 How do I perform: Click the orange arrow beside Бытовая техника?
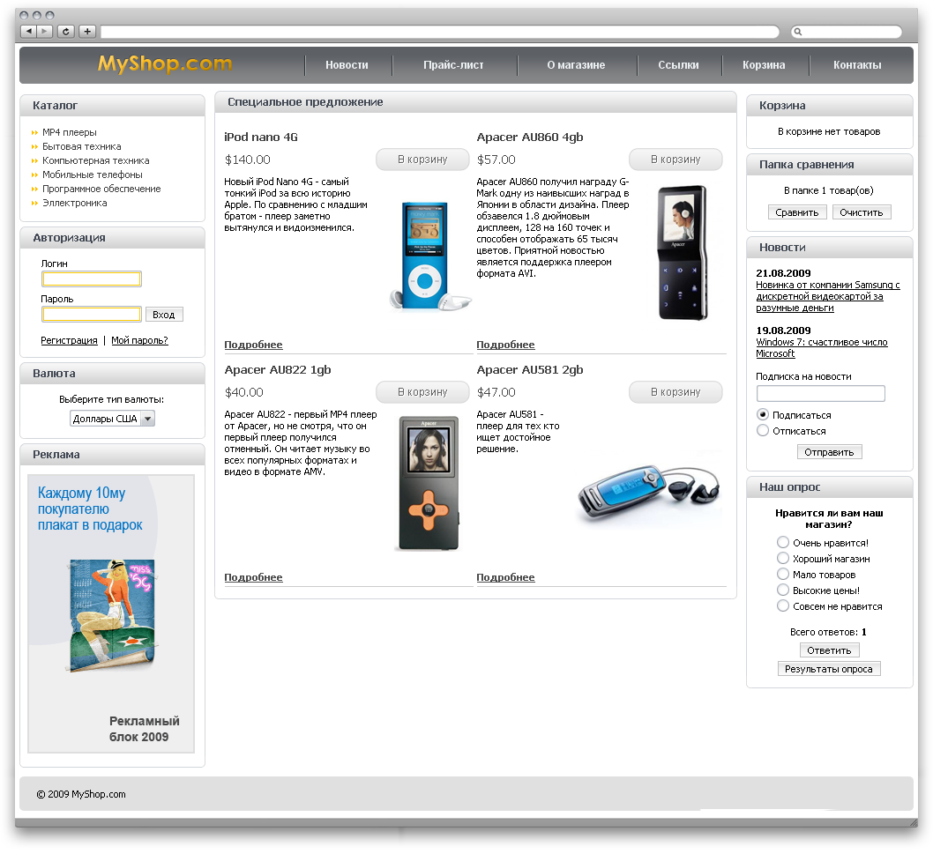(x=34, y=147)
